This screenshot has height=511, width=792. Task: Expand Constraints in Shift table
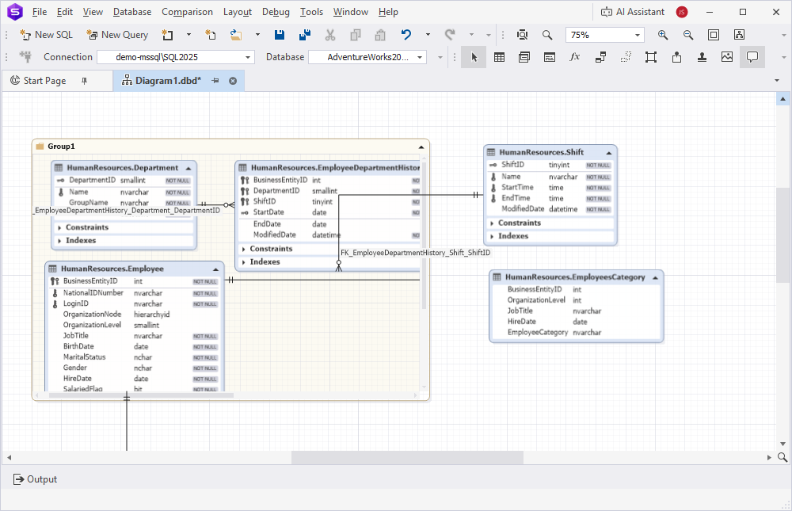click(x=492, y=223)
